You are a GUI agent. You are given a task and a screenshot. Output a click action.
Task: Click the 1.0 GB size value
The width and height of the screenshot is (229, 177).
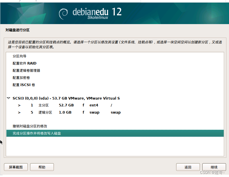click(x=65, y=112)
